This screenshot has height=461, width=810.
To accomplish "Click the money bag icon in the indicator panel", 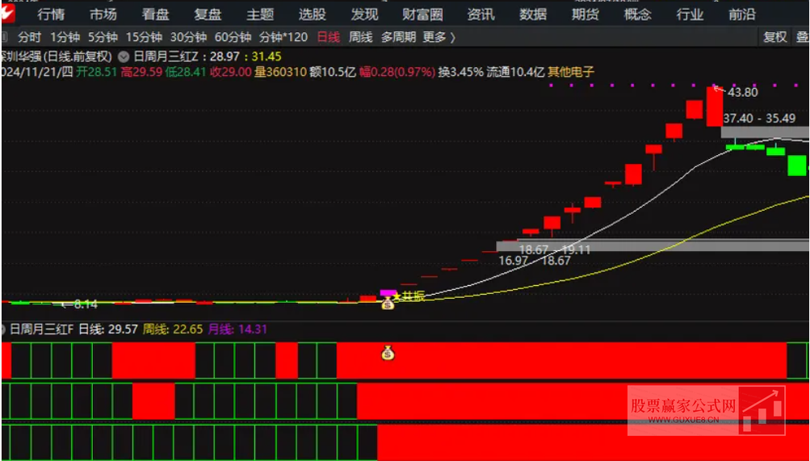I will pyautogui.click(x=388, y=354).
